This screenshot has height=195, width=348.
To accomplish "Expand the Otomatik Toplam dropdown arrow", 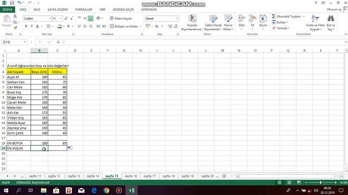I will click(x=303, y=16).
